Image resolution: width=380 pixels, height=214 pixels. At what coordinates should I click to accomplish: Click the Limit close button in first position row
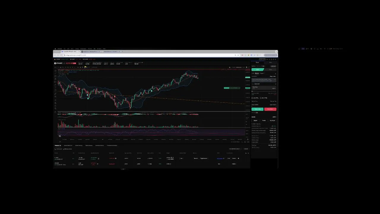[229, 158]
